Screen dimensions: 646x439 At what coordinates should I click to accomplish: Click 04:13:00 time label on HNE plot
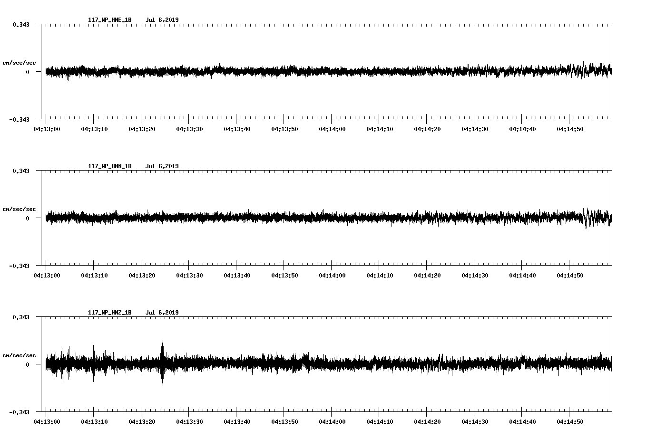pyautogui.click(x=46, y=129)
